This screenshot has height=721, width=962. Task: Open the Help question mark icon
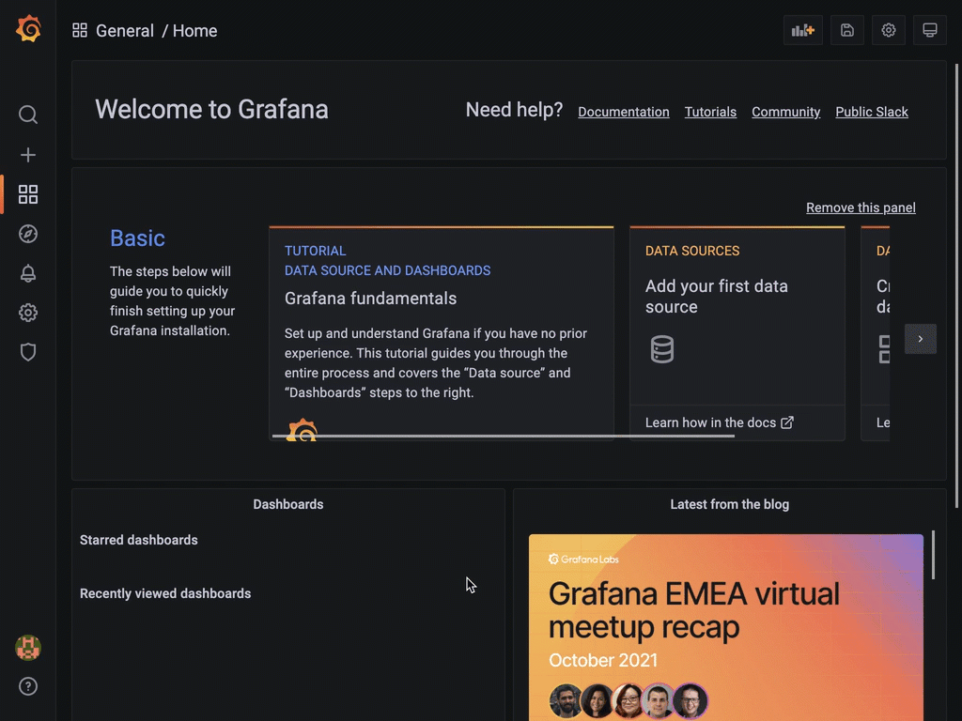[27, 686]
